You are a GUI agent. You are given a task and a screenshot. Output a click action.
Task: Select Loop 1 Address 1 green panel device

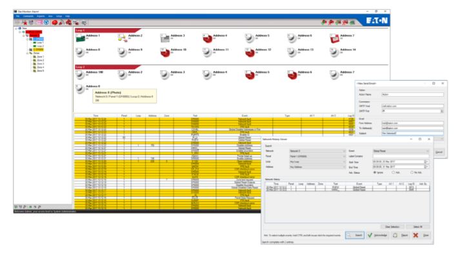click(80, 38)
